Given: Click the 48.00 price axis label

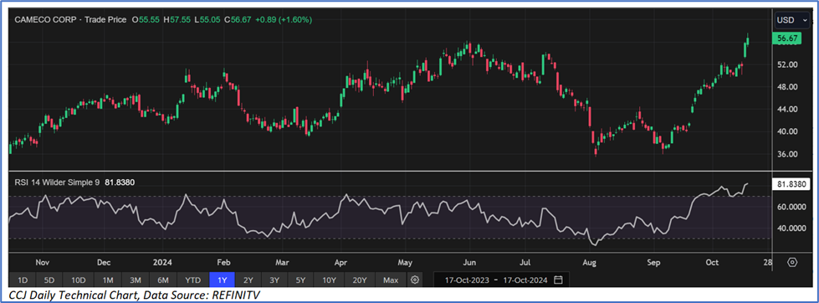Looking at the screenshot, I should point(787,87).
